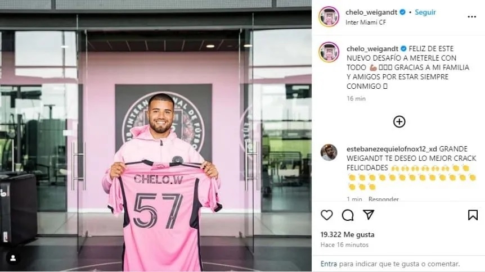Reply to comment via Responder
485x272 pixels.
point(384,199)
